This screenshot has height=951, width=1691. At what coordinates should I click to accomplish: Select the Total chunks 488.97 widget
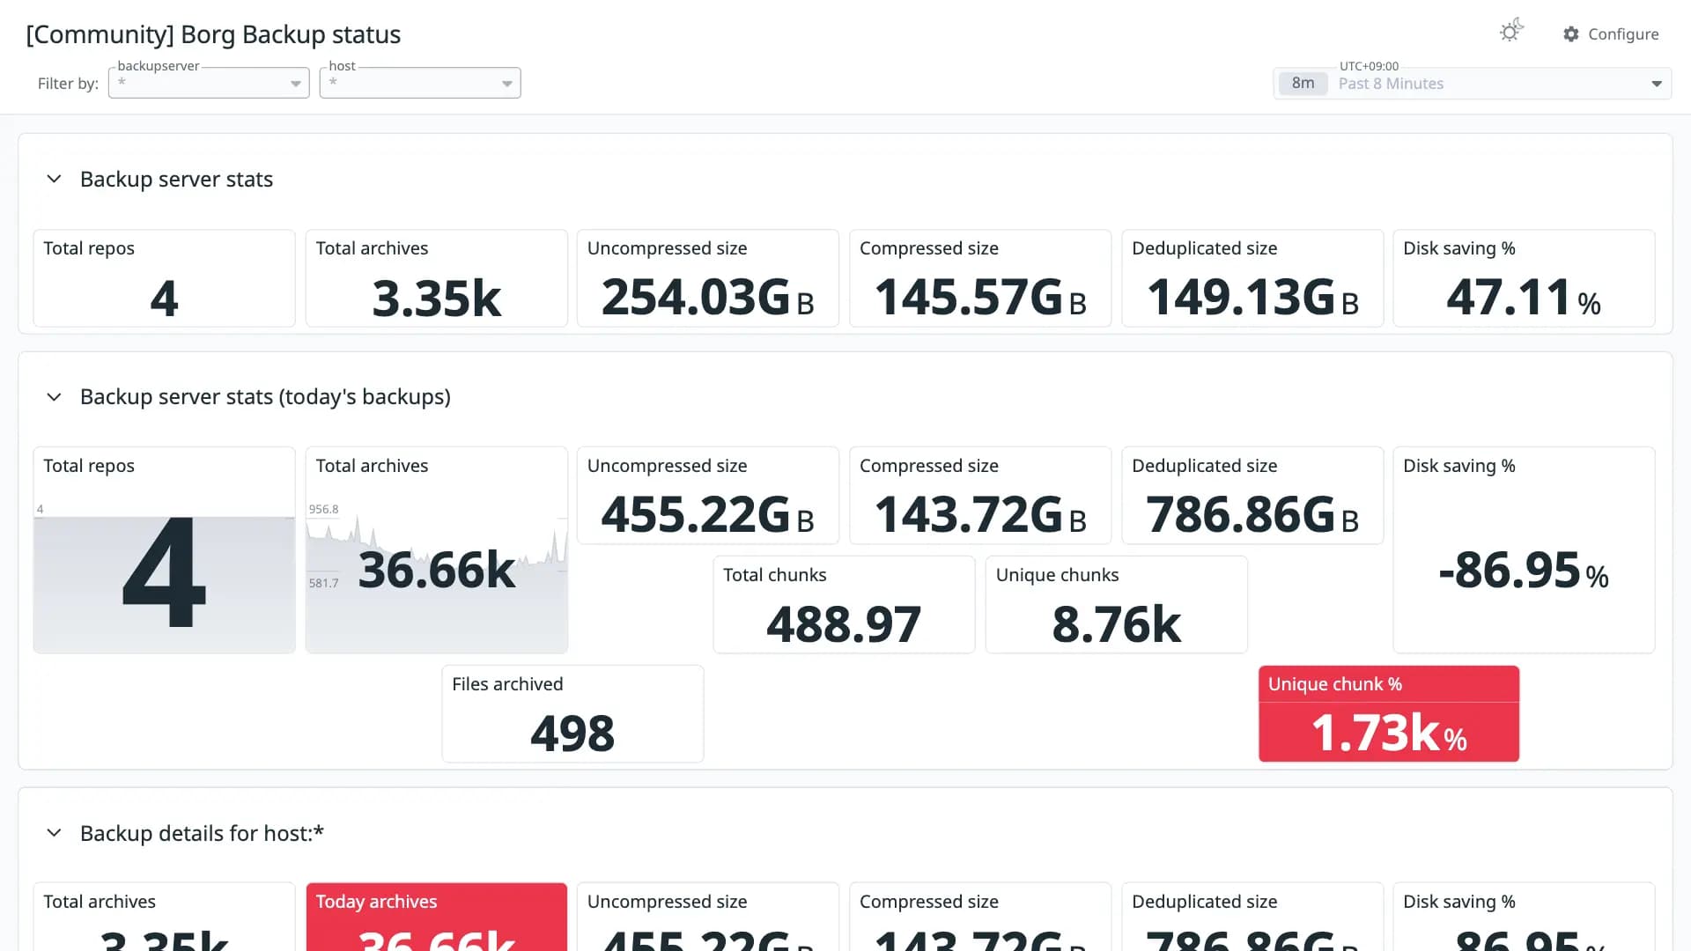click(844, 605)
